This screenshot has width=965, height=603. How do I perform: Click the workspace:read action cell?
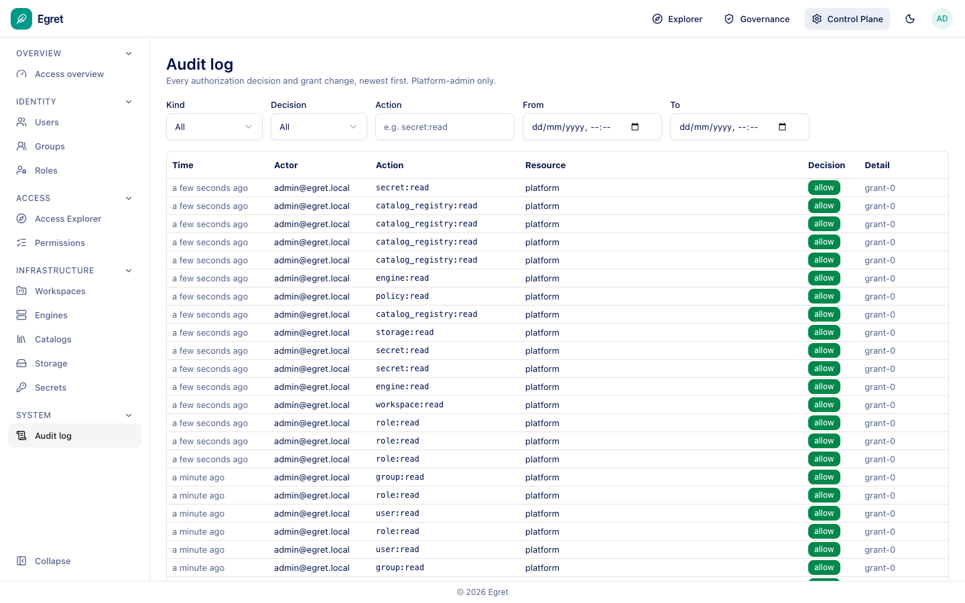(409, 405)
